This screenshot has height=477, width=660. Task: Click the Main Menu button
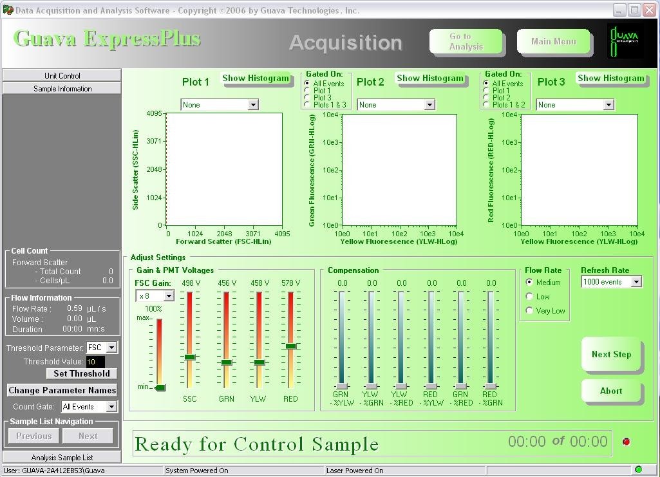pos(553,41)
